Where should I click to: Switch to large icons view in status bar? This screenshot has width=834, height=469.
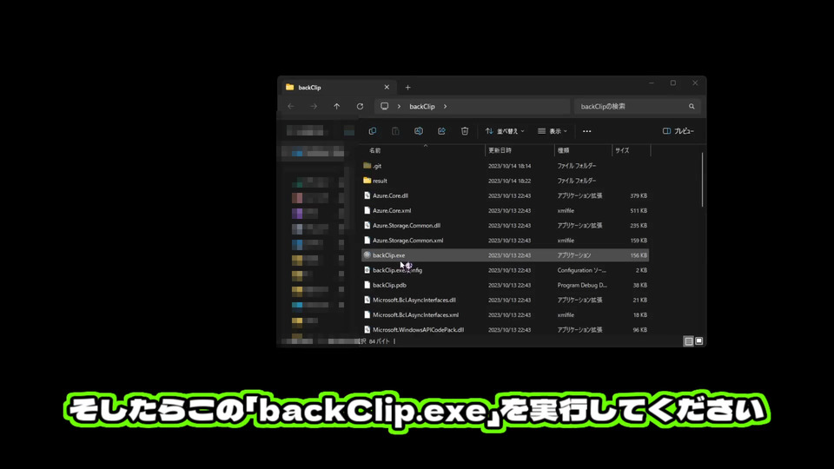(x=698, y=341)
